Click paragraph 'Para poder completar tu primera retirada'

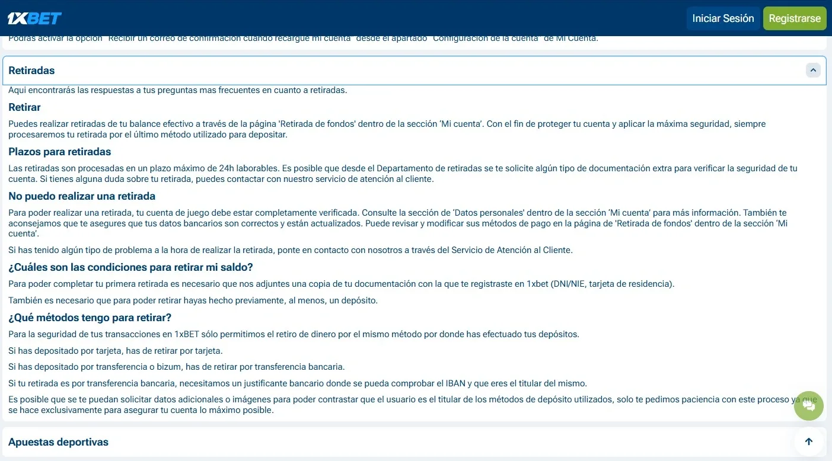[342, 284]
